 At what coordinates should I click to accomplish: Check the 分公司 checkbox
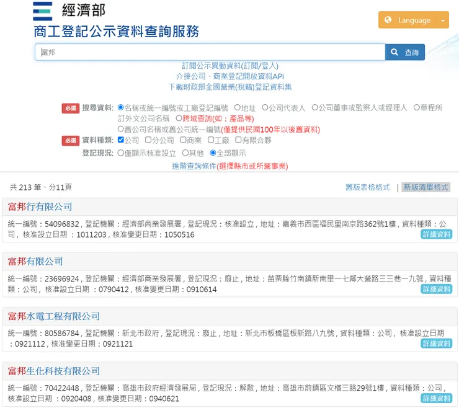148,140
